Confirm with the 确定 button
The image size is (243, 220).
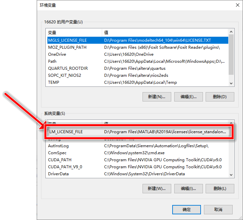[x=187, y=210]
